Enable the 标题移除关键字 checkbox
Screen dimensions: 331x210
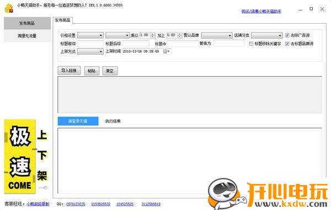pos(251,44)
